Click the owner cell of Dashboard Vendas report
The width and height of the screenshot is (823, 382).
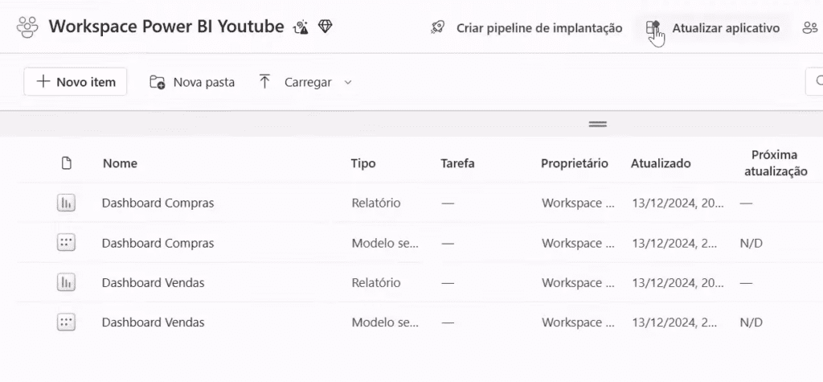pyautogui.click(x=578, y=283)
